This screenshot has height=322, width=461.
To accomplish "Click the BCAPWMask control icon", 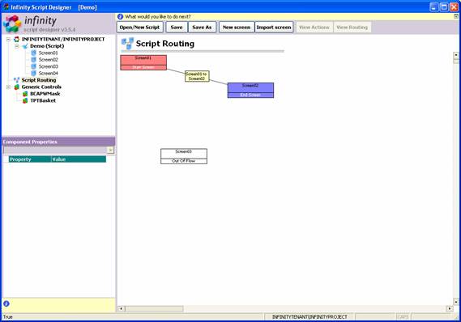I will [25, 94].
